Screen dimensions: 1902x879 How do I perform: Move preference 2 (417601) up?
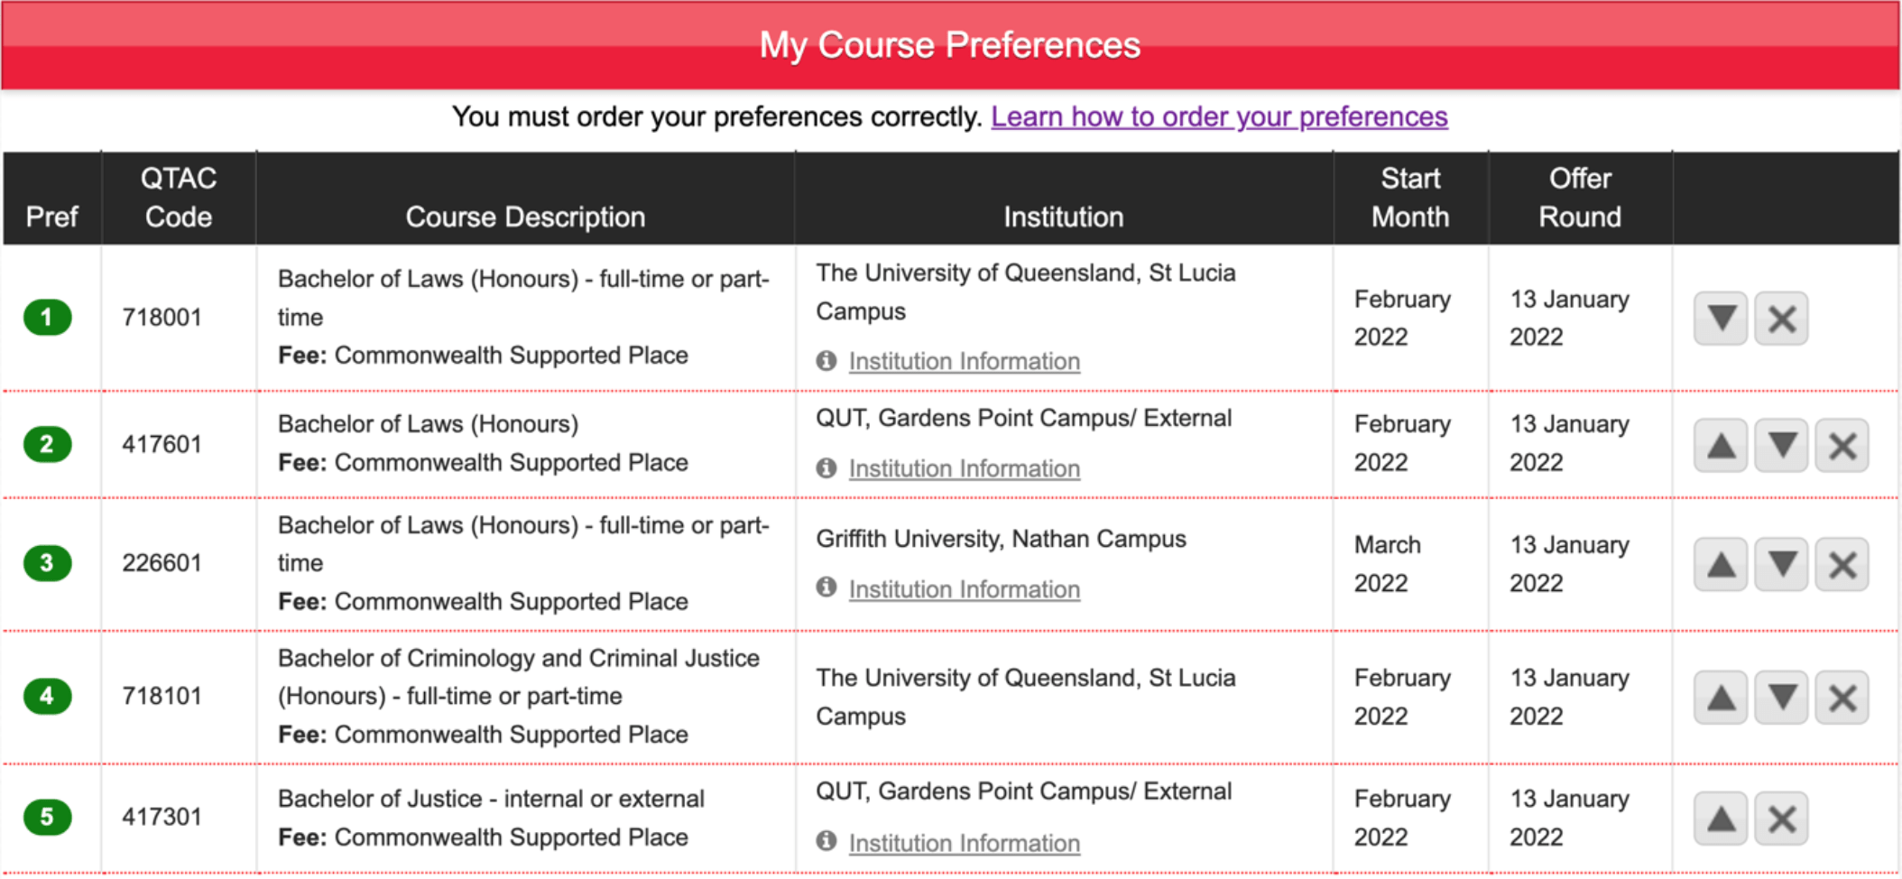point(1721,445)
